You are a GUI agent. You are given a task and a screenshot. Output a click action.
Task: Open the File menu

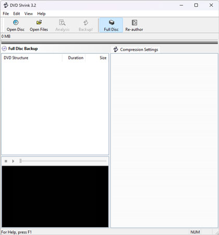[x=6, y=14]
